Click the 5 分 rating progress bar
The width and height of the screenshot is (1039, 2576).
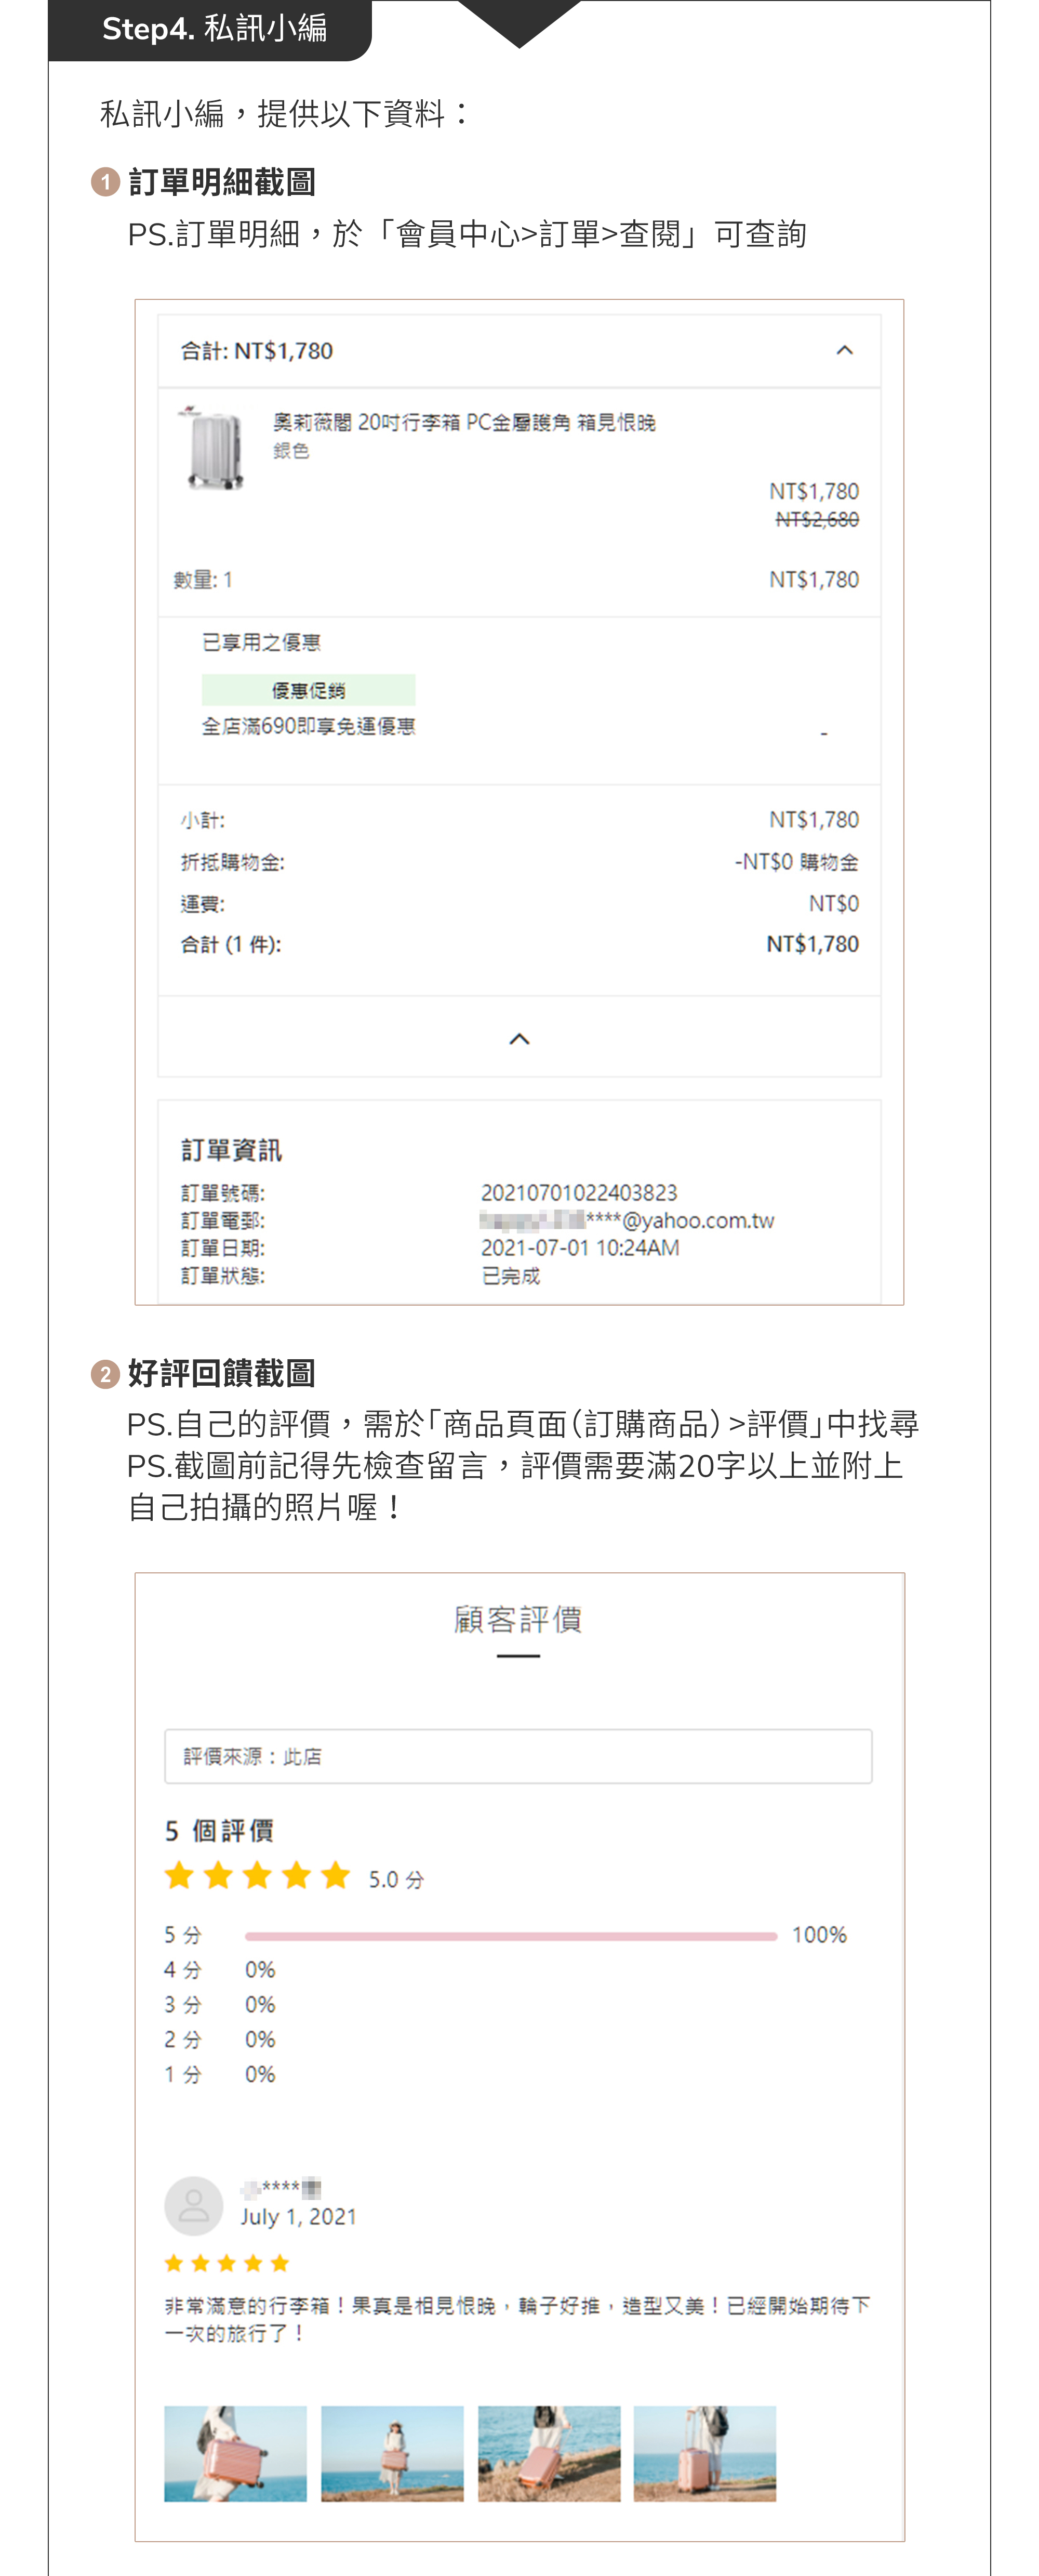[x=511, y=1936]
